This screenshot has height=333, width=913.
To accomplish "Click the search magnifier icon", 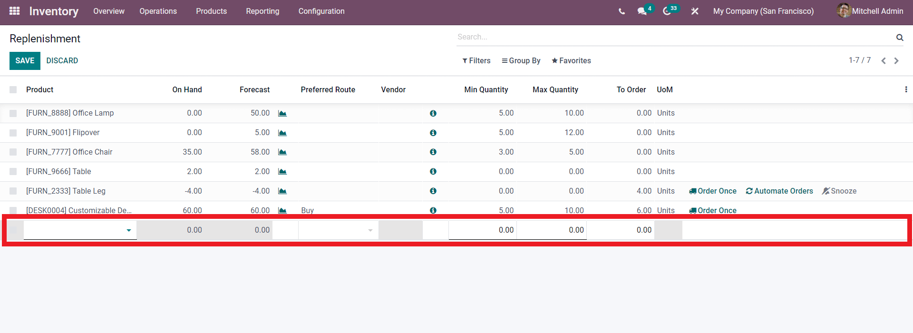I will click(900, 37).
